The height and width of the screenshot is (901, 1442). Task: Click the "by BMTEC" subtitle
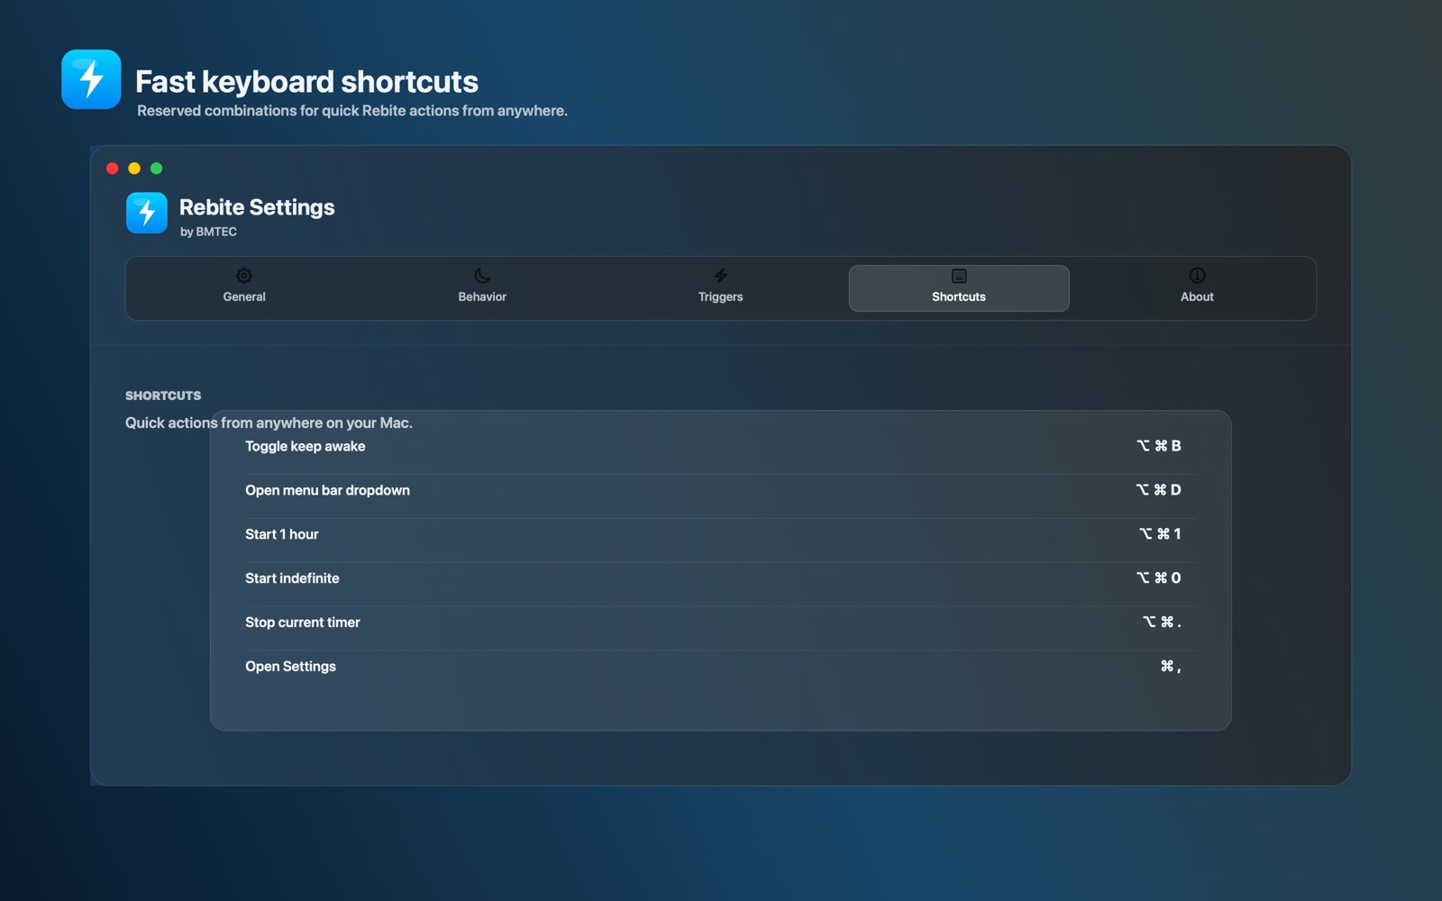coord(208,232)
